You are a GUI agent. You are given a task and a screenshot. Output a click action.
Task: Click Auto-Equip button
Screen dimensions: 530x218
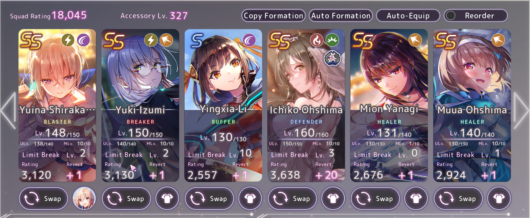pyautogui.click(x=408, y=16)
